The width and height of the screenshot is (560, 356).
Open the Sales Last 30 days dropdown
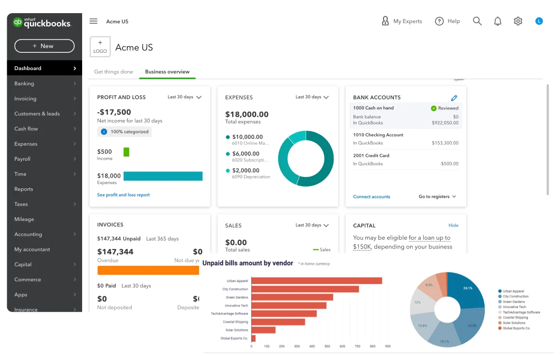pos(312,225)
